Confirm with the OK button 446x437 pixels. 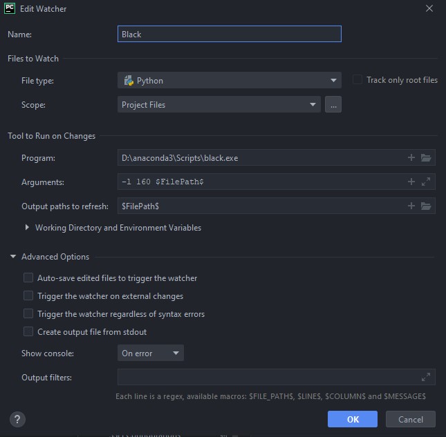click(353, 419)
